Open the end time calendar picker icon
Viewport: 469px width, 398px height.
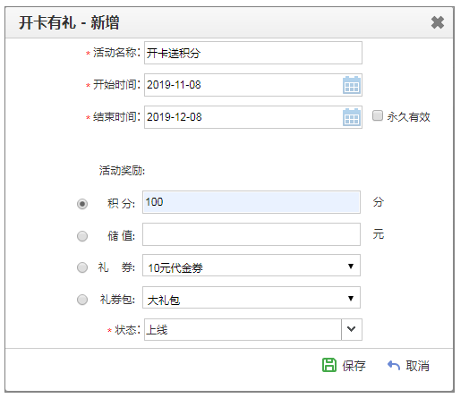(352, 117)
